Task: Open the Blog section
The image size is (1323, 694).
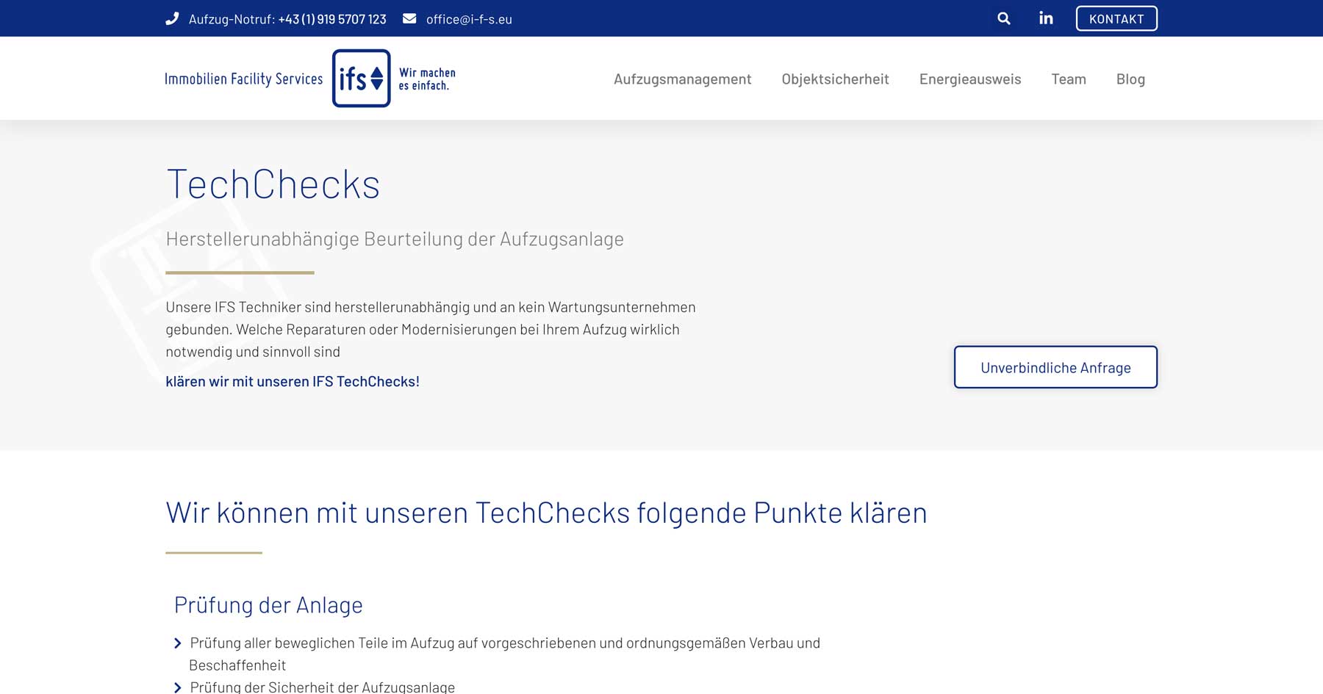Action: pyautogui.click(x=1130, y=79)
